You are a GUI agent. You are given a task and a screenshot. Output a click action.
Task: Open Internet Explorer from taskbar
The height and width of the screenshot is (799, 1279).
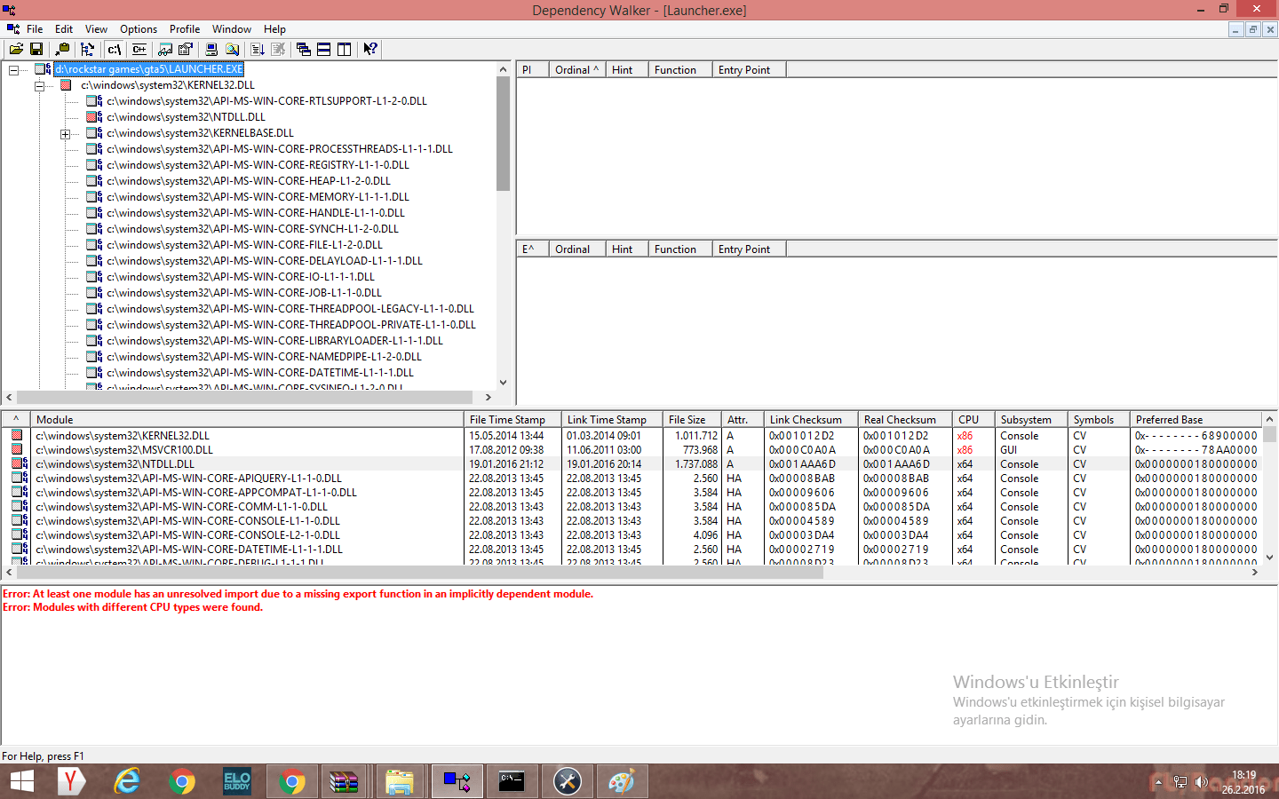[127, 782]
